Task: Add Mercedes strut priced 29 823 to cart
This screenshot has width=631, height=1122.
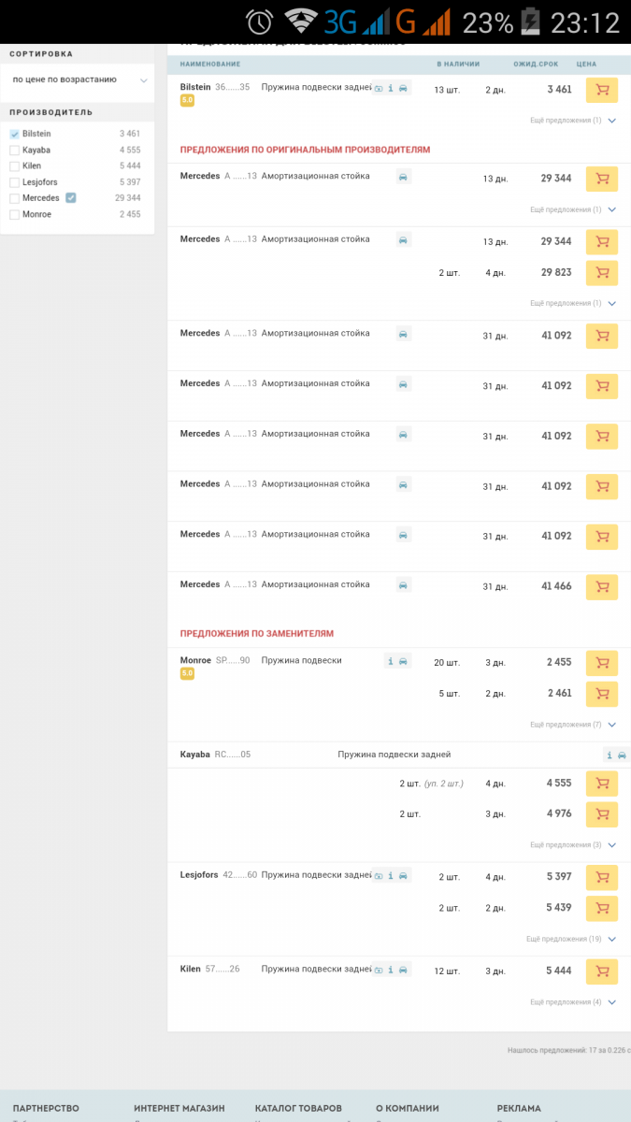Action: (x=601, y=273)
